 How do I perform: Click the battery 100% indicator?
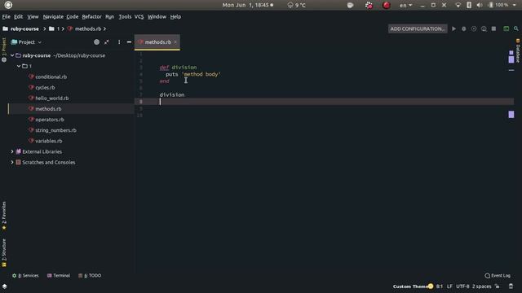pyautogui.click(x=498, y=5)
